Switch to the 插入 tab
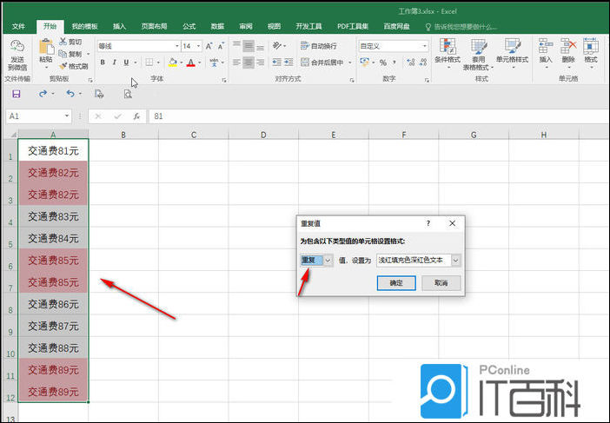The image size is (610, 423). [x=119, y=26]
